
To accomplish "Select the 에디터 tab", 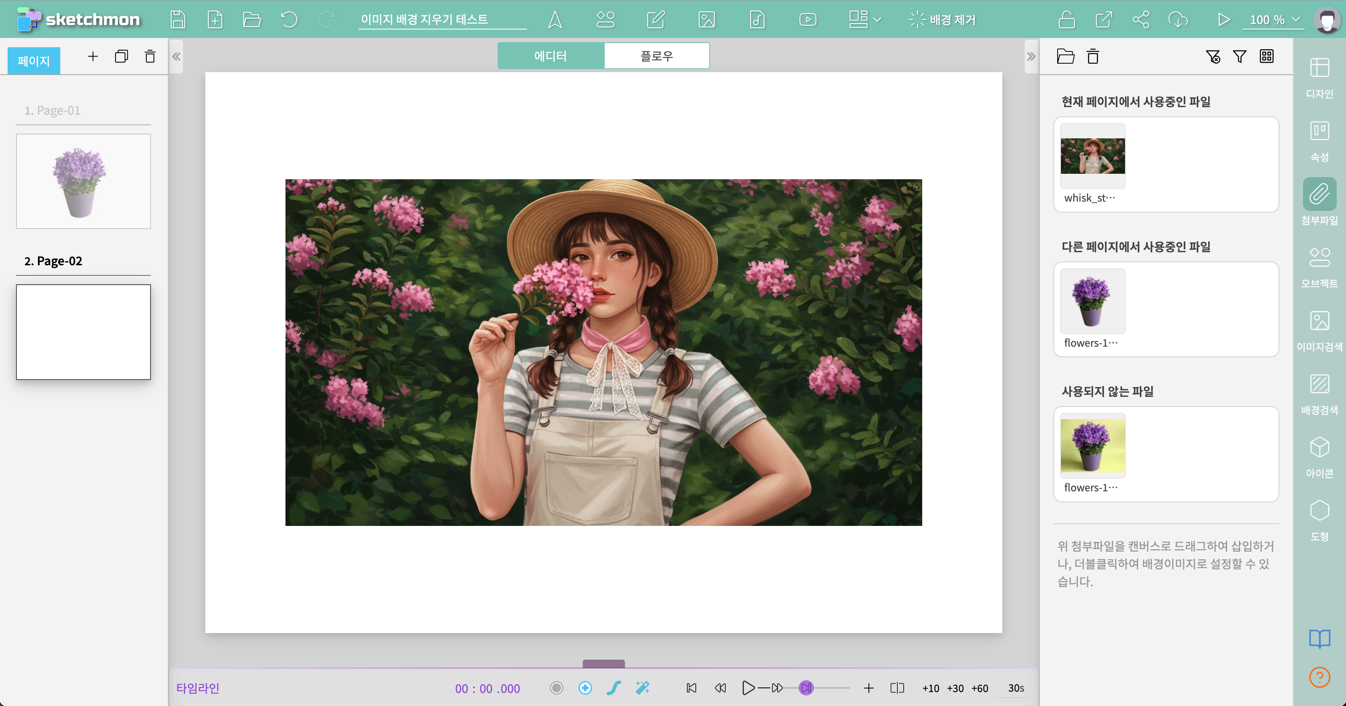I will point(550,56).
